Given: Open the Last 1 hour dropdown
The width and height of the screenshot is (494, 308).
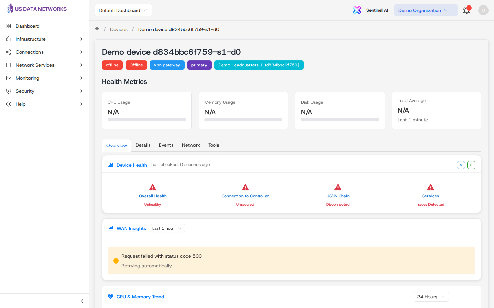Looking at the screenshot, I should 167,228.
